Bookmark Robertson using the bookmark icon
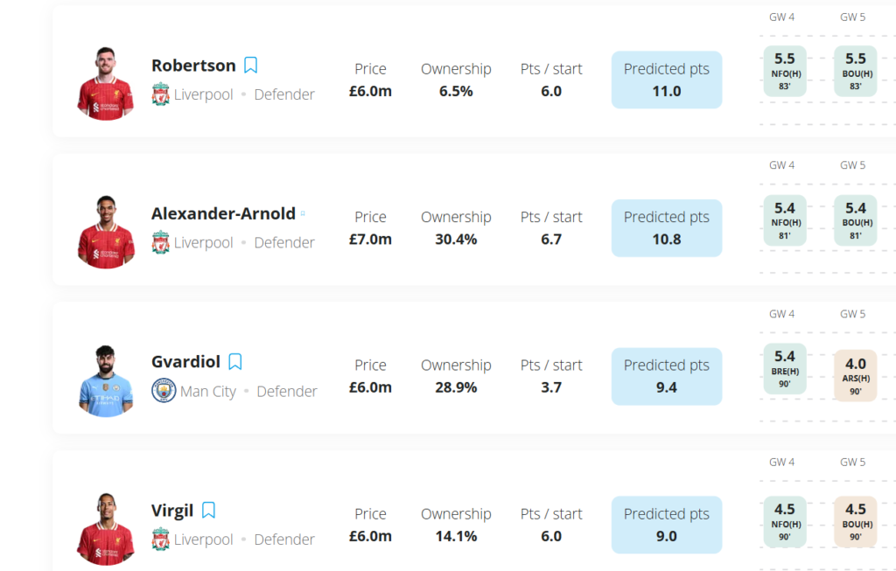The image size is (896, 571). click(250, 66)
